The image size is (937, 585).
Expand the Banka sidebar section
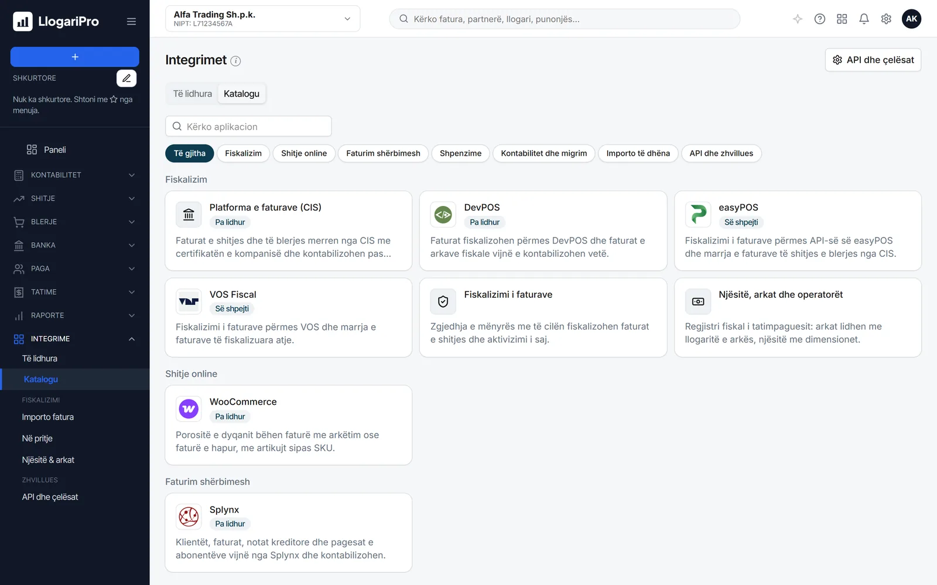click(75, 245)
